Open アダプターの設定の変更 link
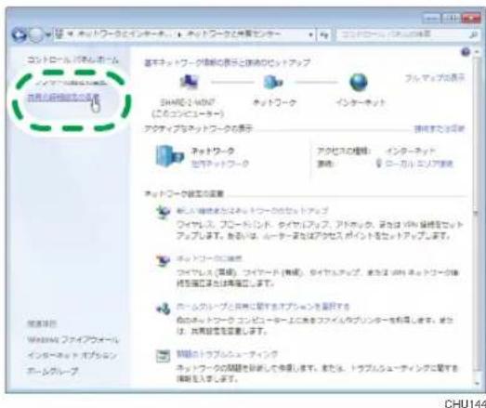Screen dimensions: 486x408 [x=72, y=83]
